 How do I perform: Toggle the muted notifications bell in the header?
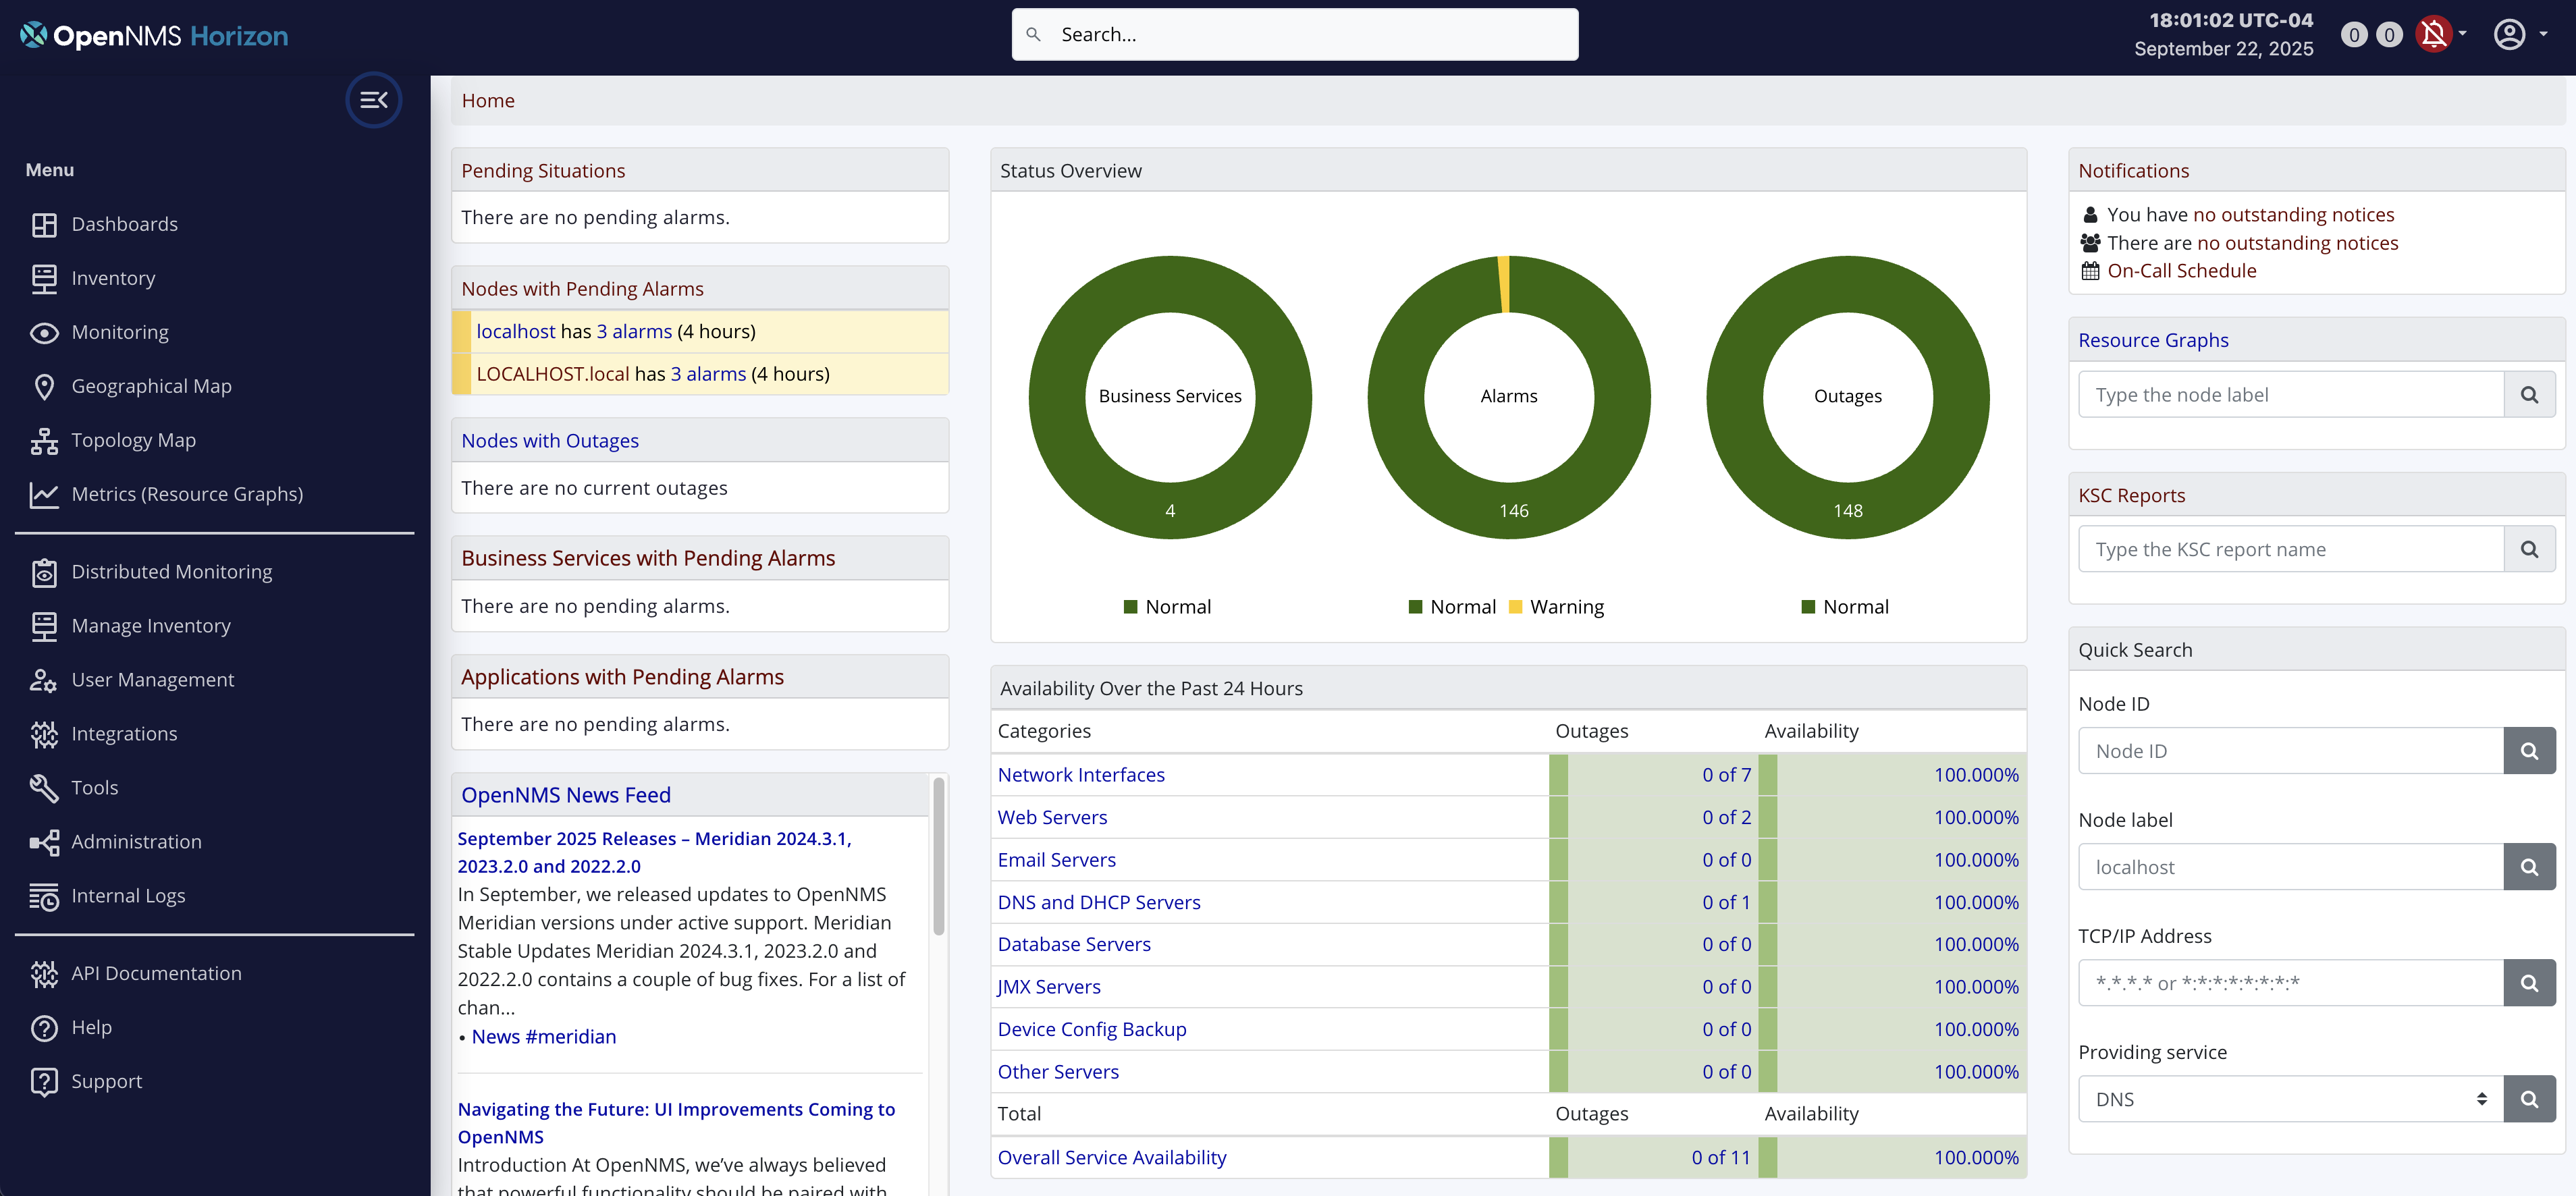(x=2434, y=34)
